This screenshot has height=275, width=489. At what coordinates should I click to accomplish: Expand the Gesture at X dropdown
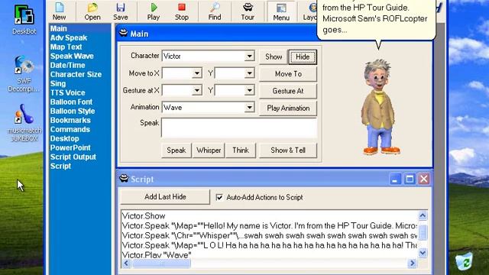click(x=197, y=90)
